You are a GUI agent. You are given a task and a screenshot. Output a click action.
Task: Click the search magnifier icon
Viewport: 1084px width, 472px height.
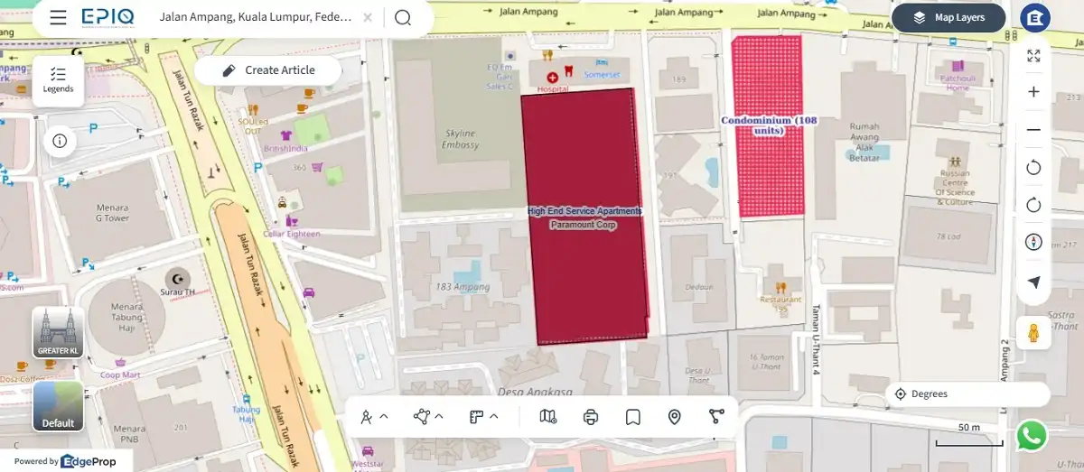point(403,18)
